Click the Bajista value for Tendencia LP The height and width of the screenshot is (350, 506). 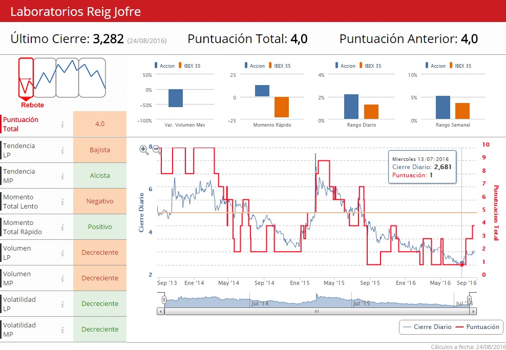tap(100, 150)
